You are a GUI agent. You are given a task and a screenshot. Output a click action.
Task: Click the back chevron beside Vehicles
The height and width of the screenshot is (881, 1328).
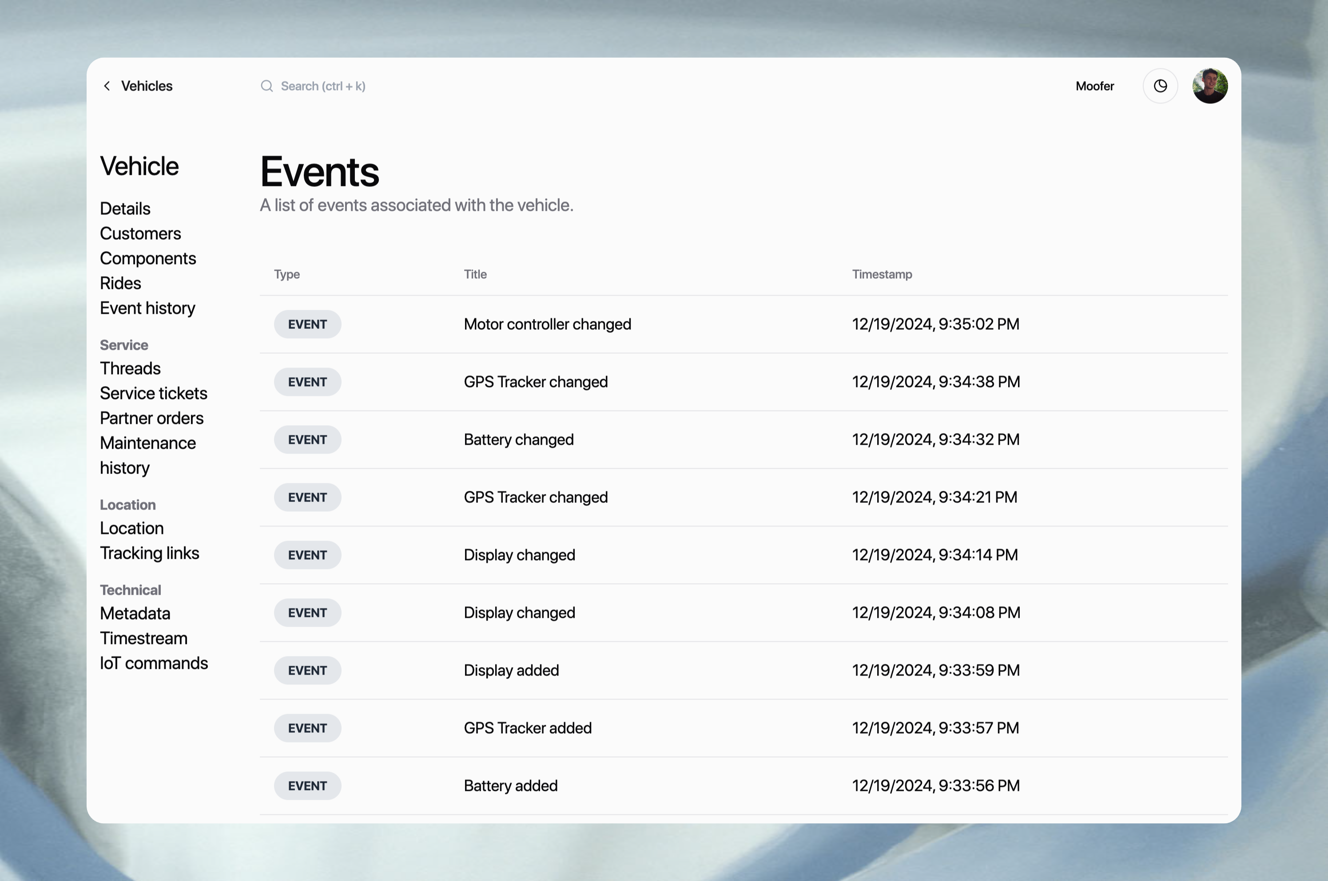tap(107, 86)
